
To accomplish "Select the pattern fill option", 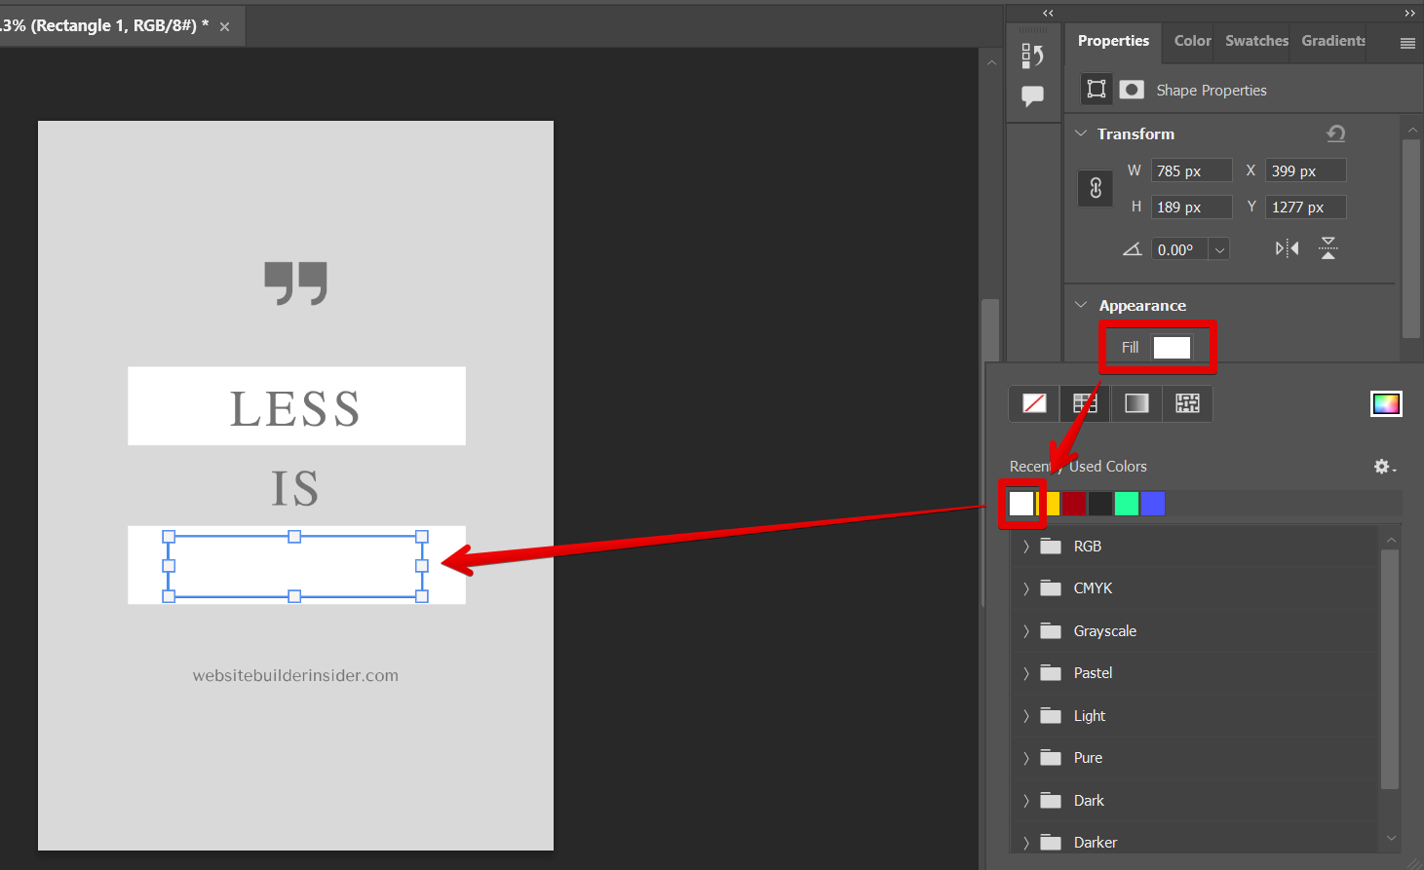I will [1187, 403].
